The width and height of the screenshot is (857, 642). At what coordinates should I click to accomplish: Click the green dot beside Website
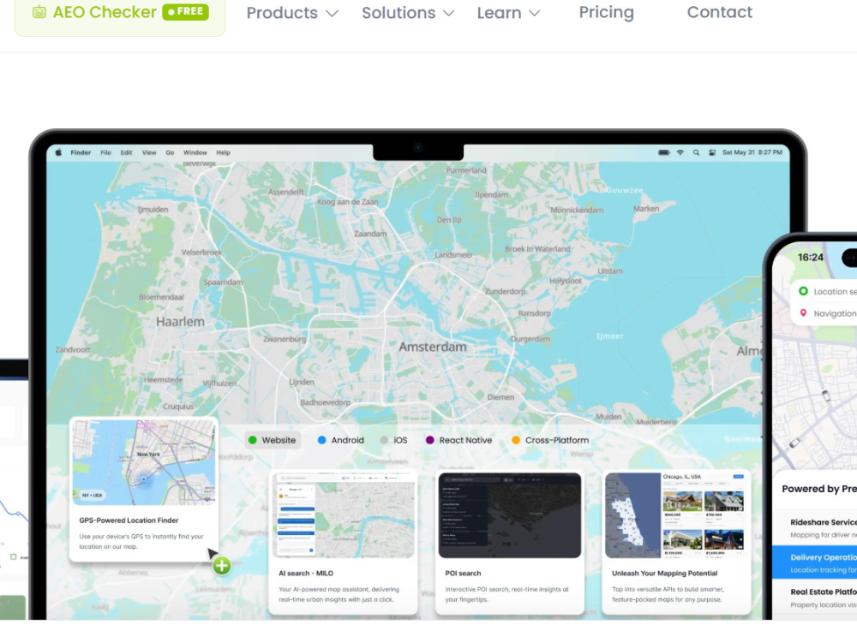253,440
